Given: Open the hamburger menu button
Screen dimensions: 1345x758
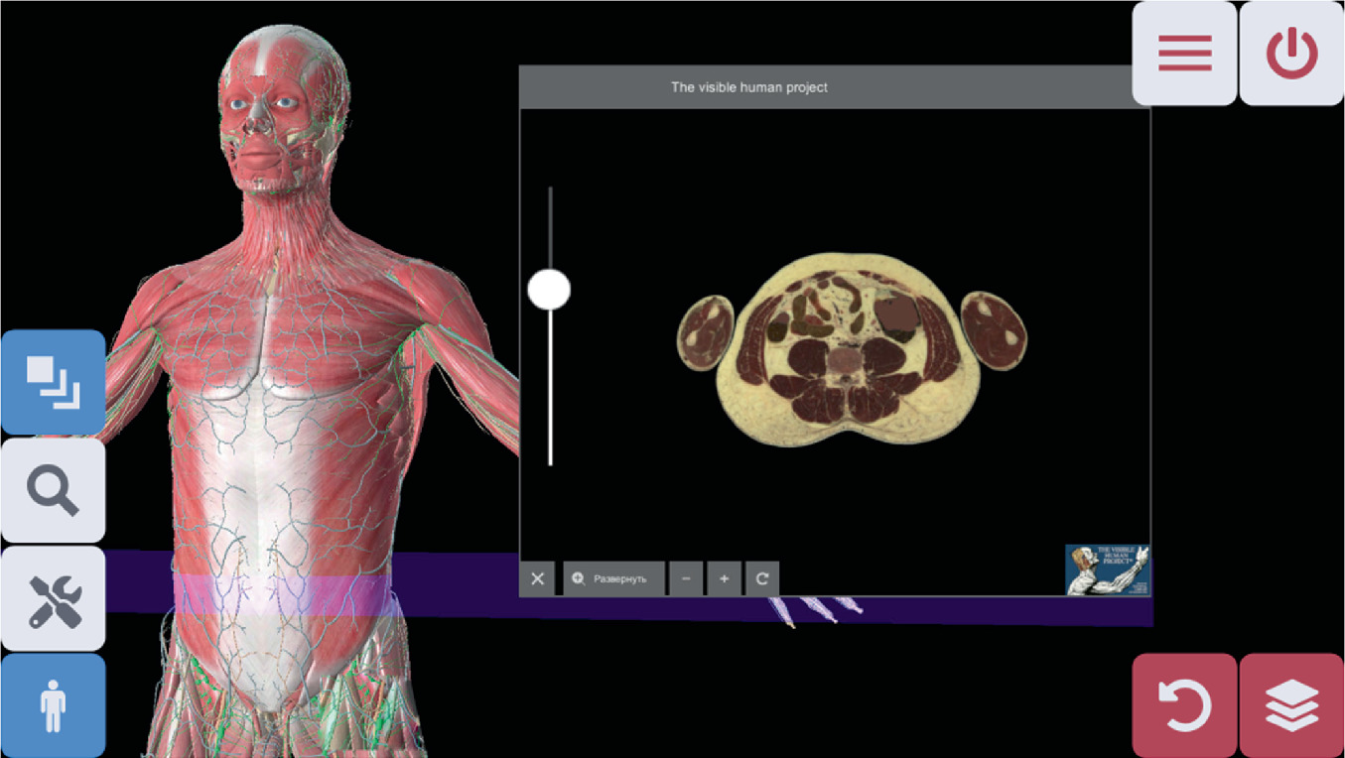Looking at the screenshot, I should pyautogui.click(x=1184, y=54).
